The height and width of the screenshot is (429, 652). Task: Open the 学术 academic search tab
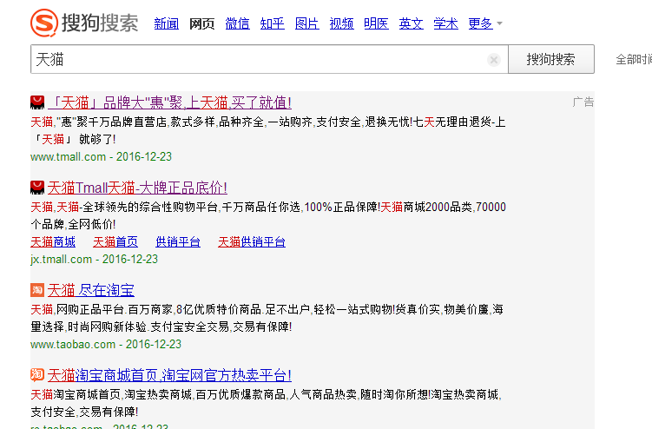pyautogui.click(x=445, y=23)
